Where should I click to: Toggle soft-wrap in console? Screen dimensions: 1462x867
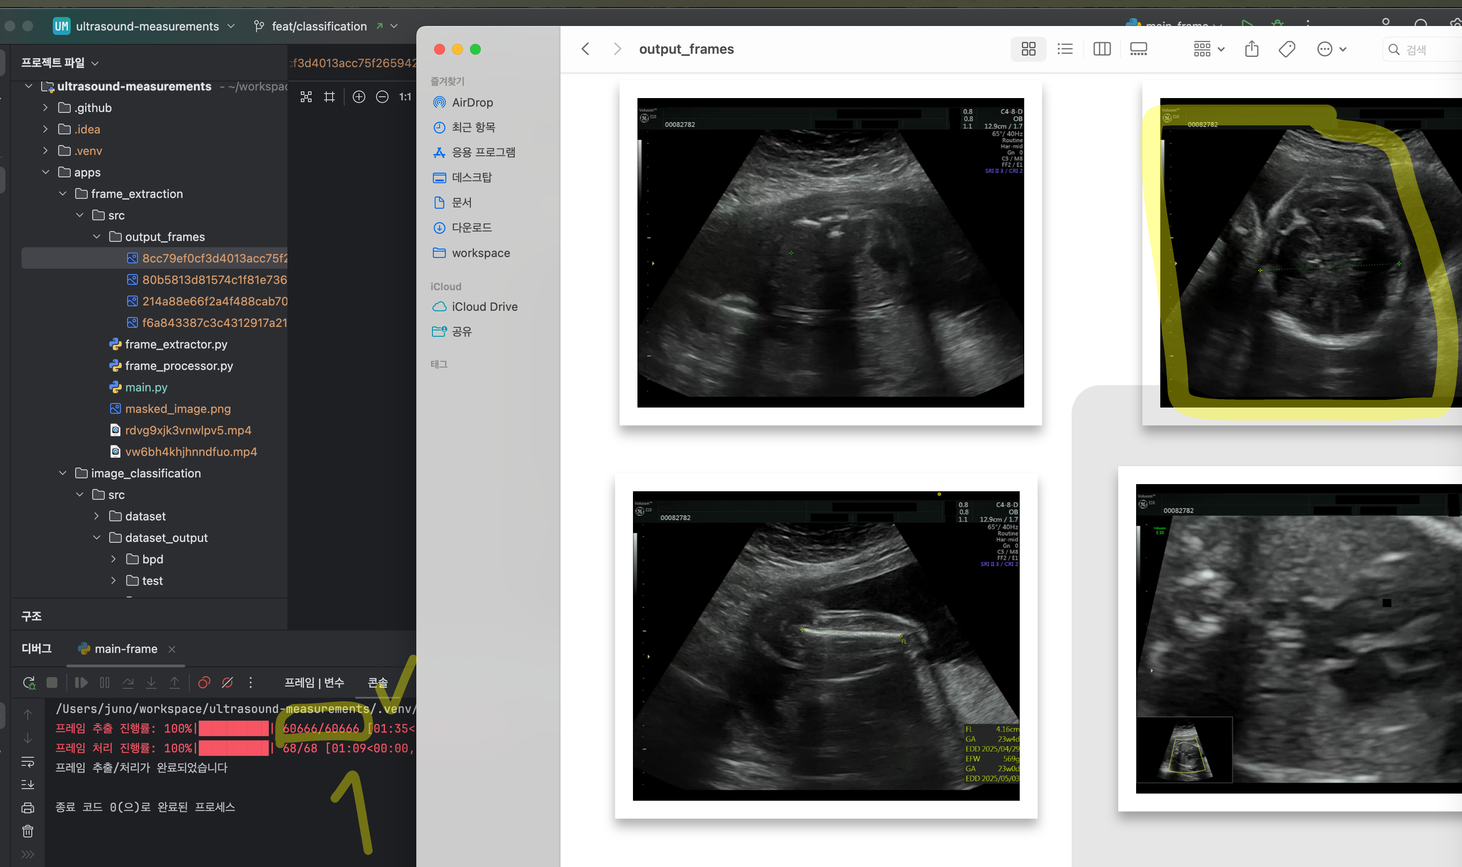click(x=27, y=762)
